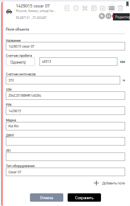This screenshot has height=206, width=130.
Task: Click the GSM icon in the header
Action: 67,8
